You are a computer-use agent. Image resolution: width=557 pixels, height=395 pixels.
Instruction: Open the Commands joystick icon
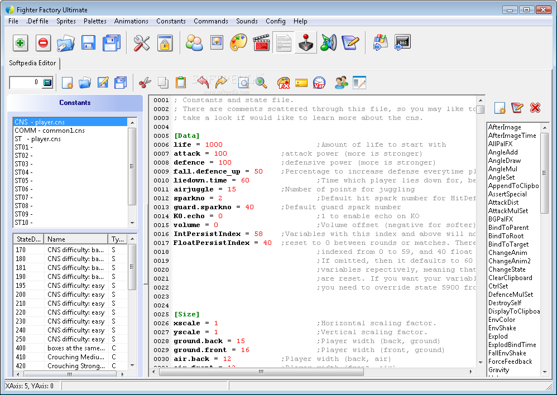pos(305,43)
